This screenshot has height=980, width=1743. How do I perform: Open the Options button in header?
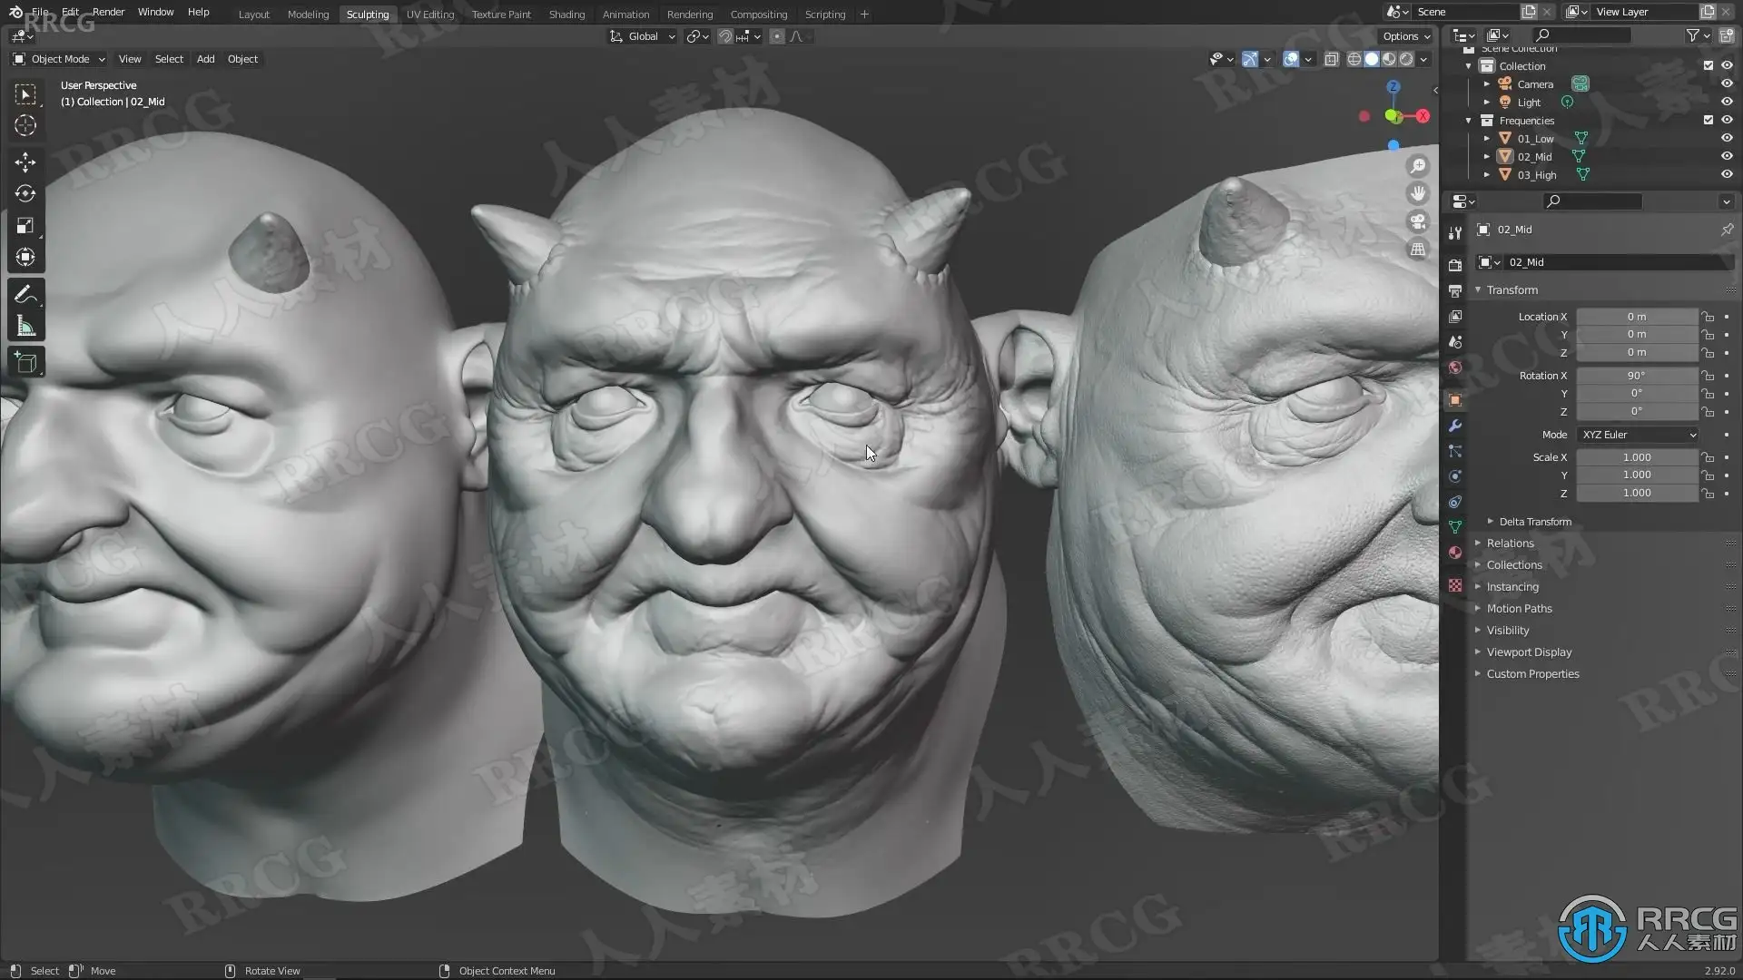coord(1405,36)
